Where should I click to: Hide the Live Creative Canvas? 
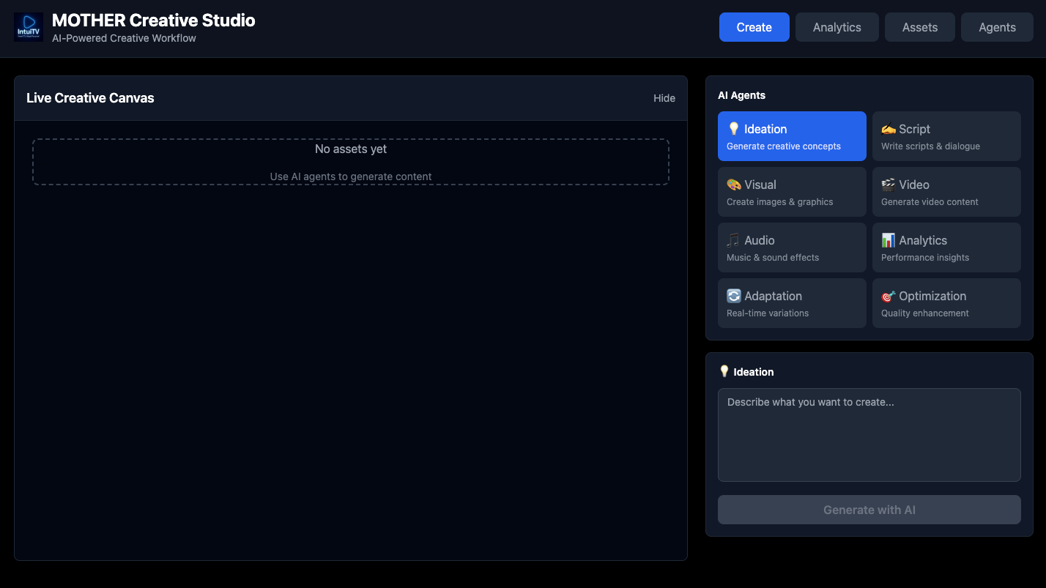pyautogui.click(x=664, y=98)
